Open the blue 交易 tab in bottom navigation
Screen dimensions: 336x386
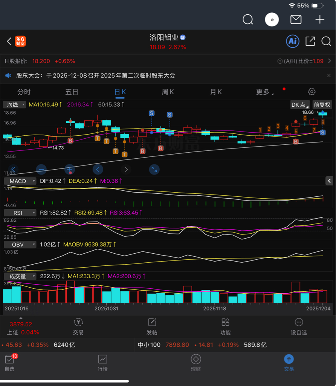click(x=289, y=363)
